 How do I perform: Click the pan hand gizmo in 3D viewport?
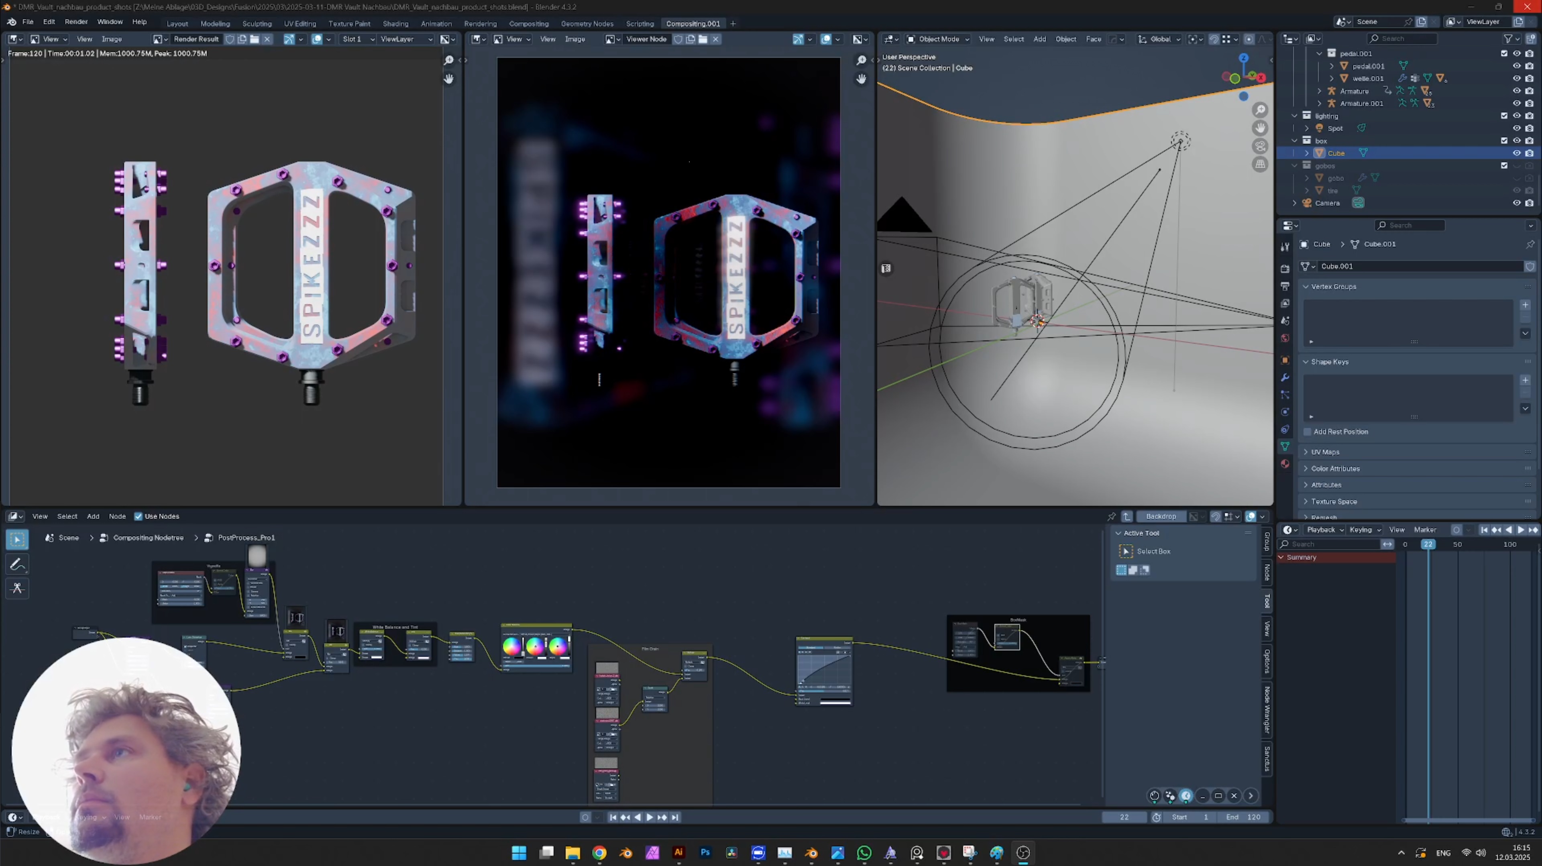pos(1261,128)
